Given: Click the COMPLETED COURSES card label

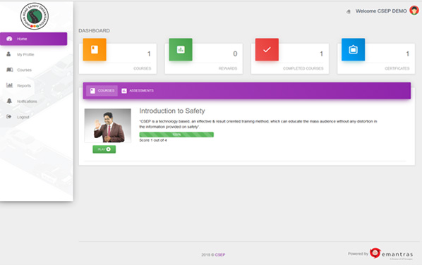Looking at the screenshot, I should click(303, 68).
